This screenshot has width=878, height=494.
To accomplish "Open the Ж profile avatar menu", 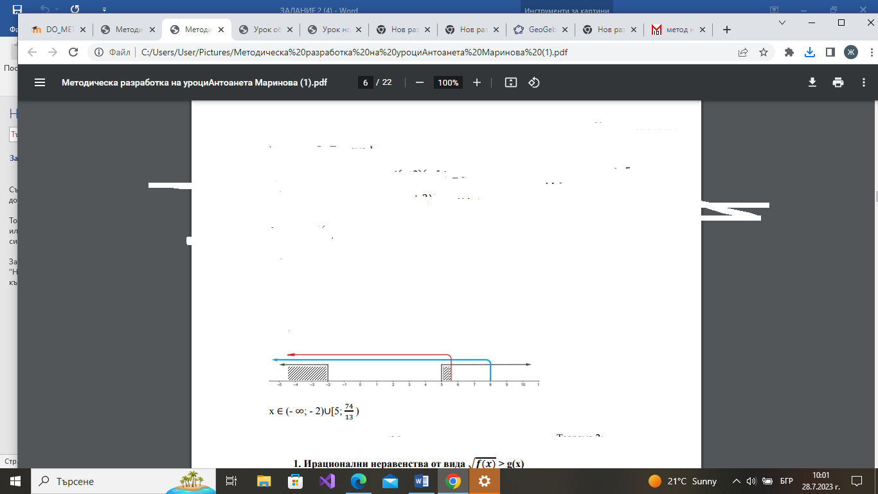I will 850,53.
